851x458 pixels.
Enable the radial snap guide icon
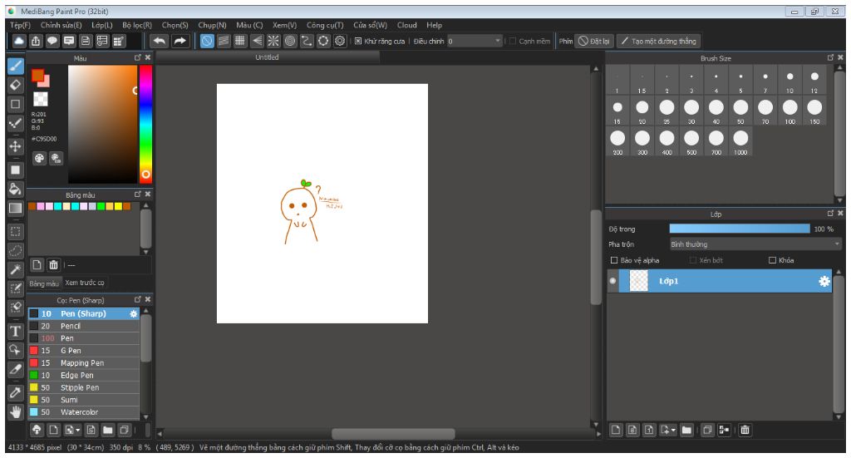coord(272,41)
